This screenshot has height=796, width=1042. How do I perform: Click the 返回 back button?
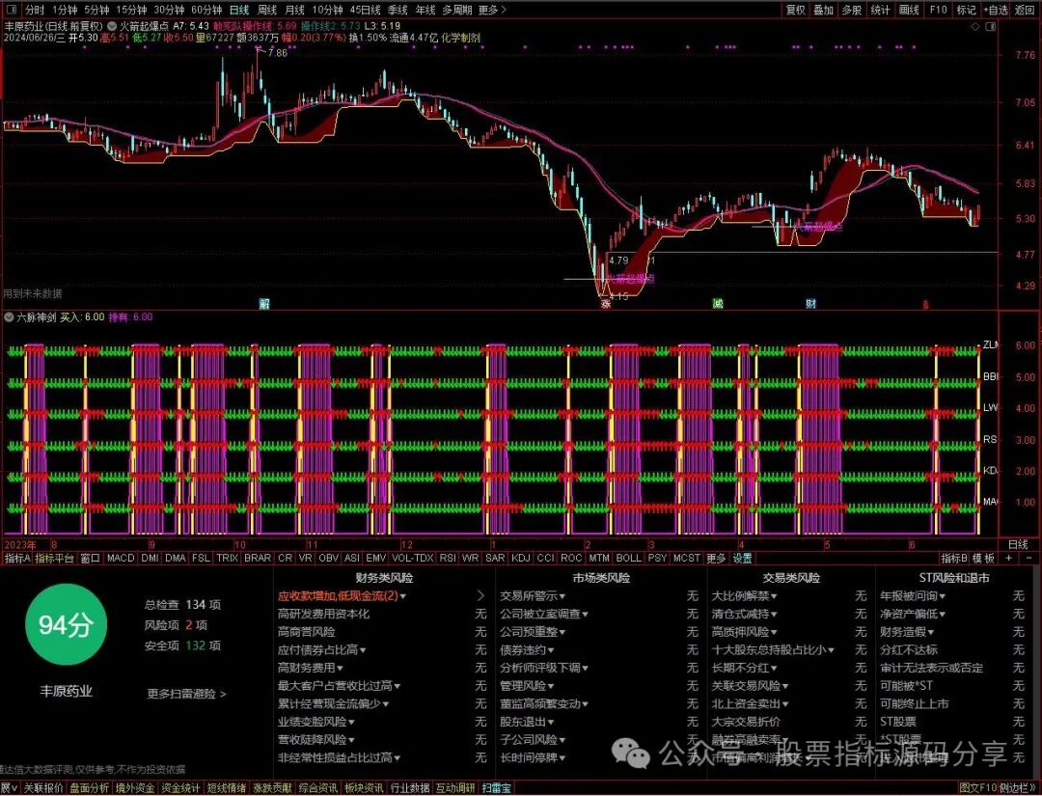1024,10
